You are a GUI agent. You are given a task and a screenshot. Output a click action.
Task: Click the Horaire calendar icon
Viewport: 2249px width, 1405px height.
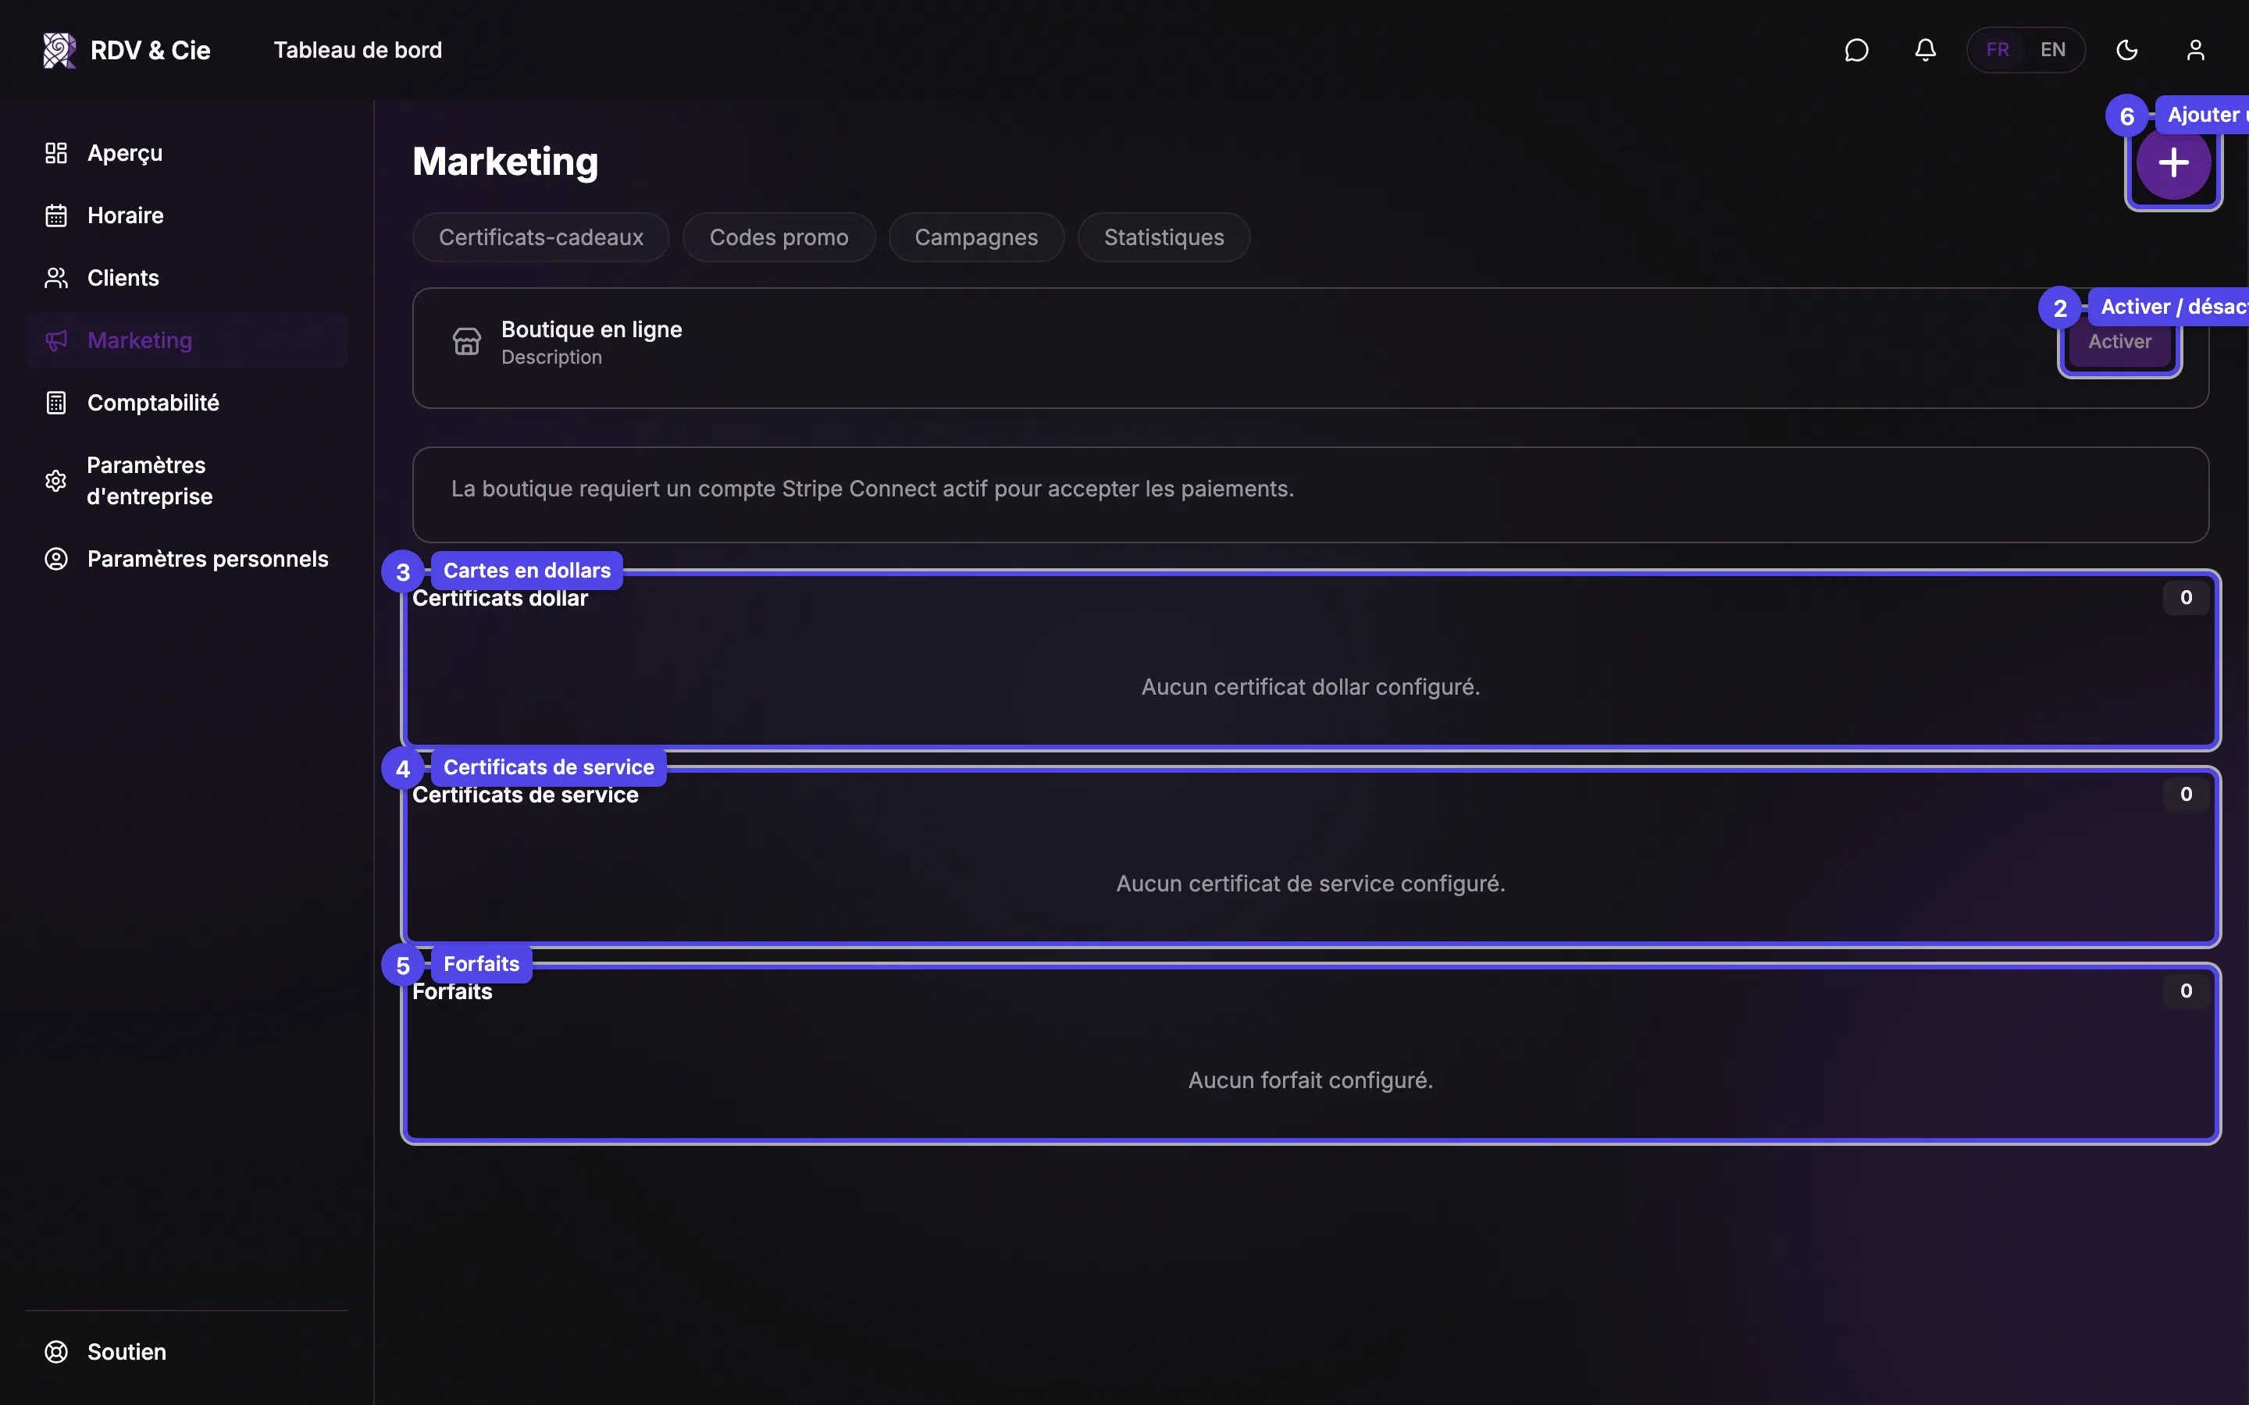pos(55,215)
